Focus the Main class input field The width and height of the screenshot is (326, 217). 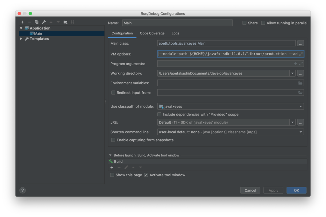226,44
